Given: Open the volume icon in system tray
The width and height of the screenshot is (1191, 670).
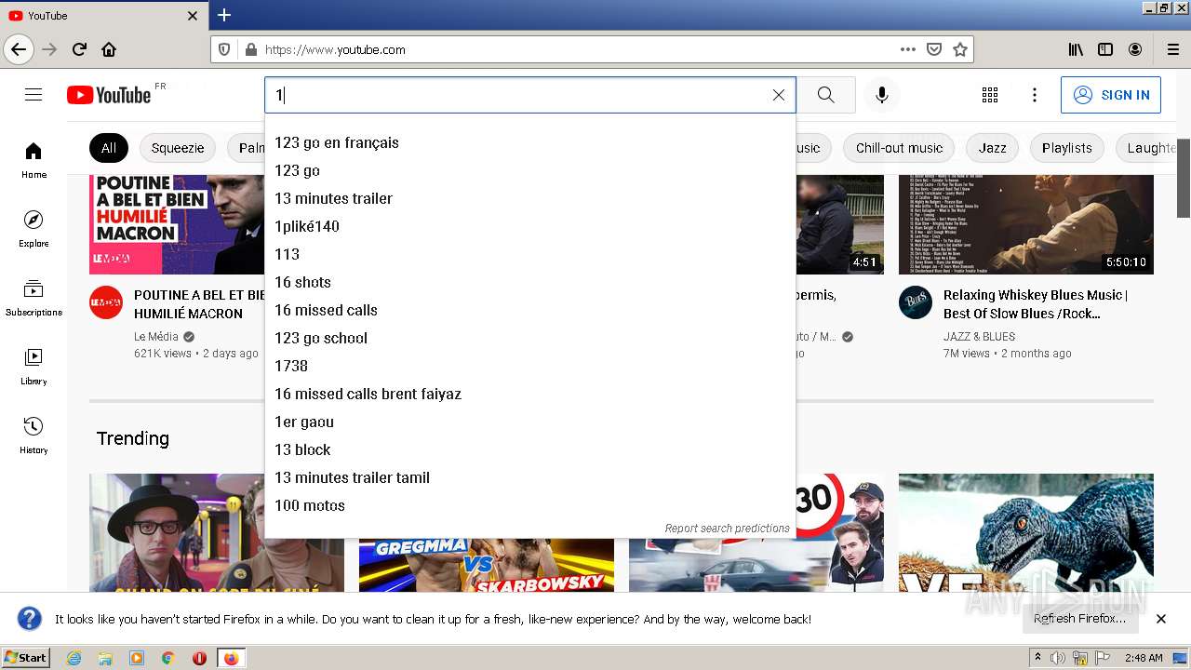Looking at the screenshot, I should click(x=1058, y=658).
